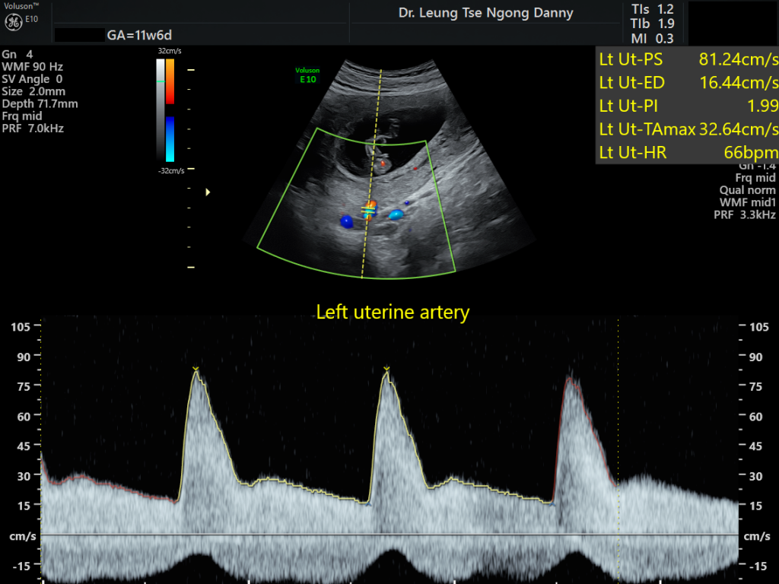The height and width of the screenshot is (584, 779).
Task: Click the '1.99' pulsatility index value
Action: pyautogui.click(x=762, y=106)
